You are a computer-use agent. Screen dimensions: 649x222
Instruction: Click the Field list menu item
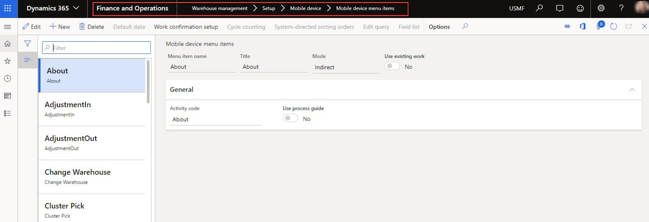[x=409, y=27]
